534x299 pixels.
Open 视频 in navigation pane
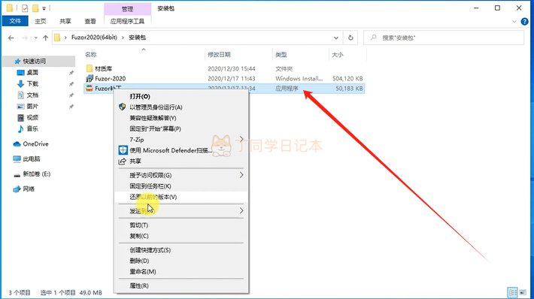[x=32, y=117]
